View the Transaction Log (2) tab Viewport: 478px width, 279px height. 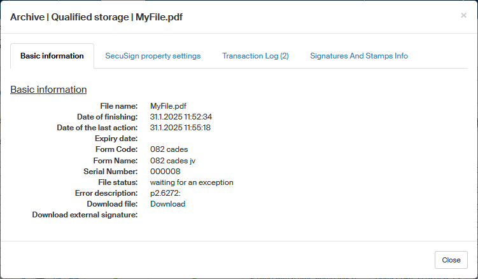point(255,56)
